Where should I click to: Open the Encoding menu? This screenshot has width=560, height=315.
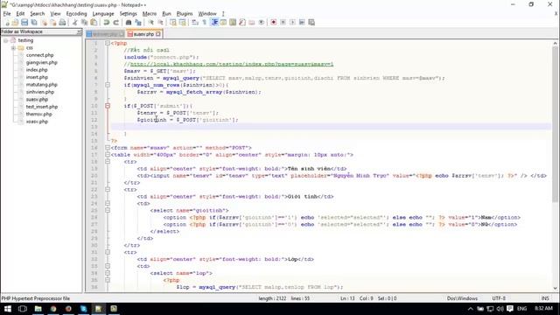tap(76, 14)
